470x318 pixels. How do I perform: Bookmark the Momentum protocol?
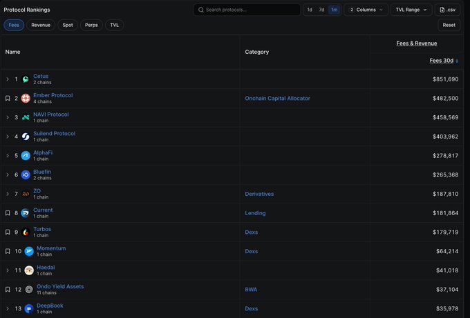8,251
